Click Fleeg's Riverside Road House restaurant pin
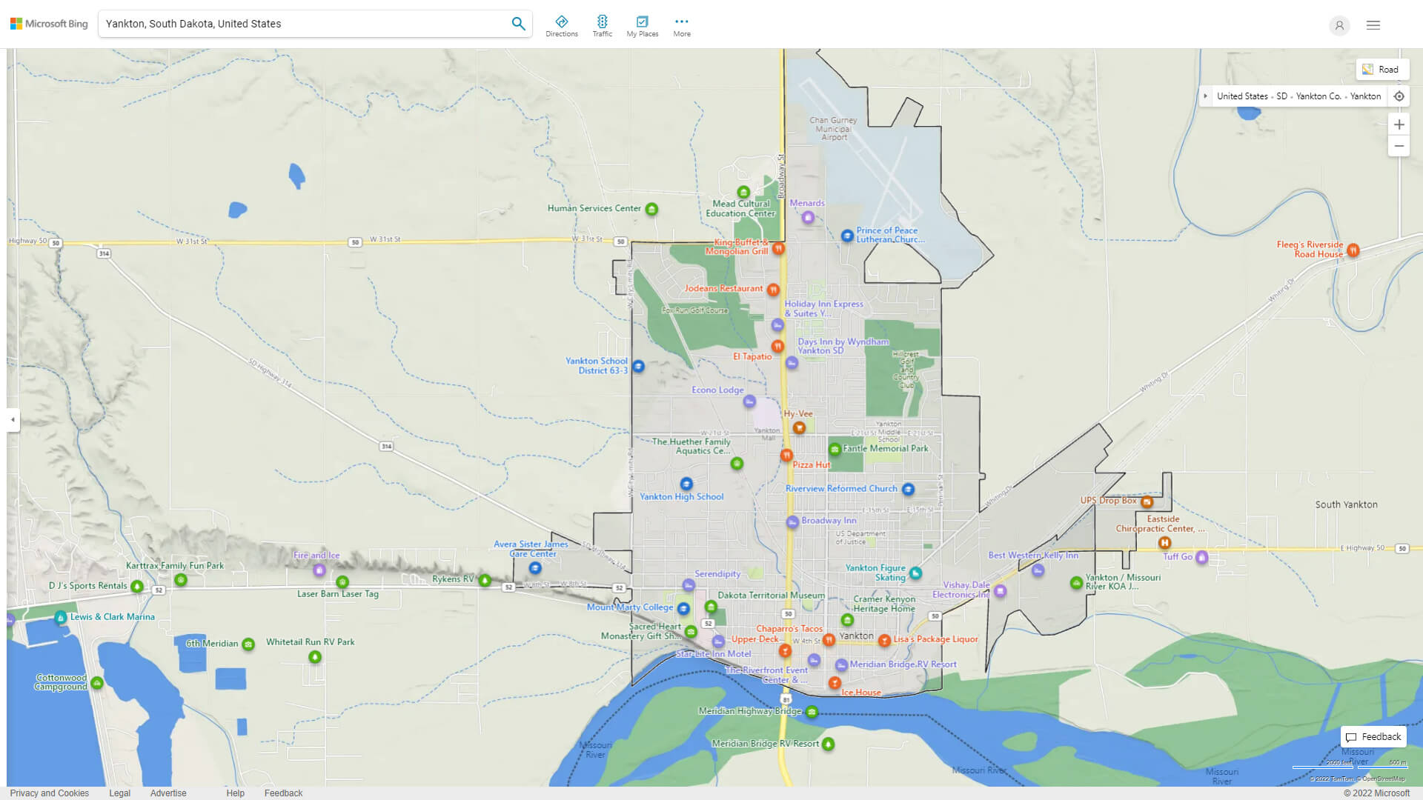 click(x=1353, y=250)
